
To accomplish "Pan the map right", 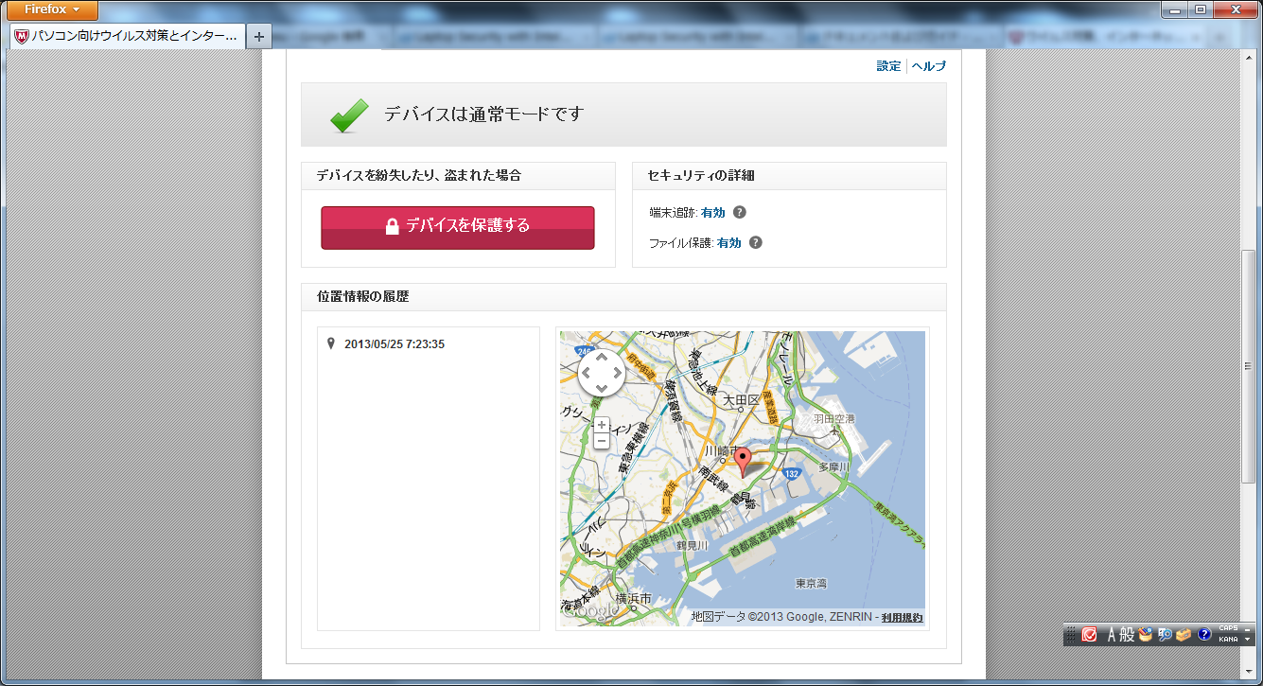I will [x=617, y=374].
